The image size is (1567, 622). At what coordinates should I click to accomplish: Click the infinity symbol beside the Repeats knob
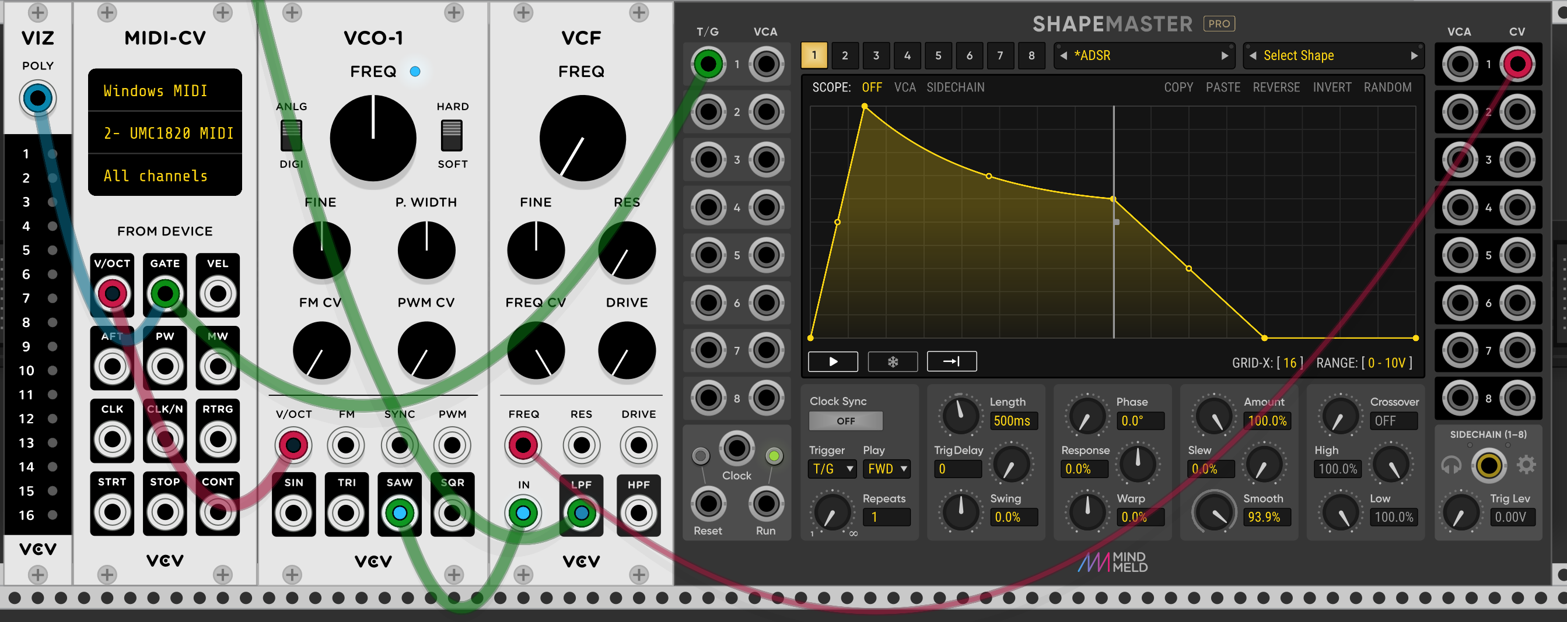(853, 533)
